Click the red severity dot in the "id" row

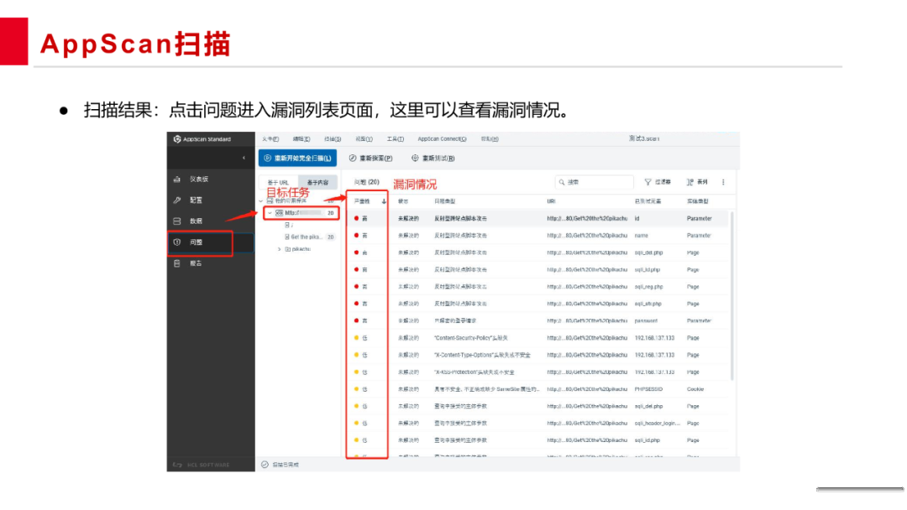coord(356,219)
